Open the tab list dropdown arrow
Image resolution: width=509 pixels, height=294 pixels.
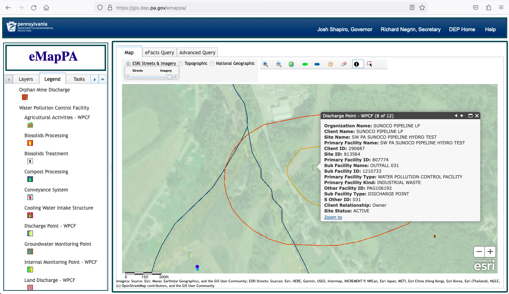click(103, 79)
